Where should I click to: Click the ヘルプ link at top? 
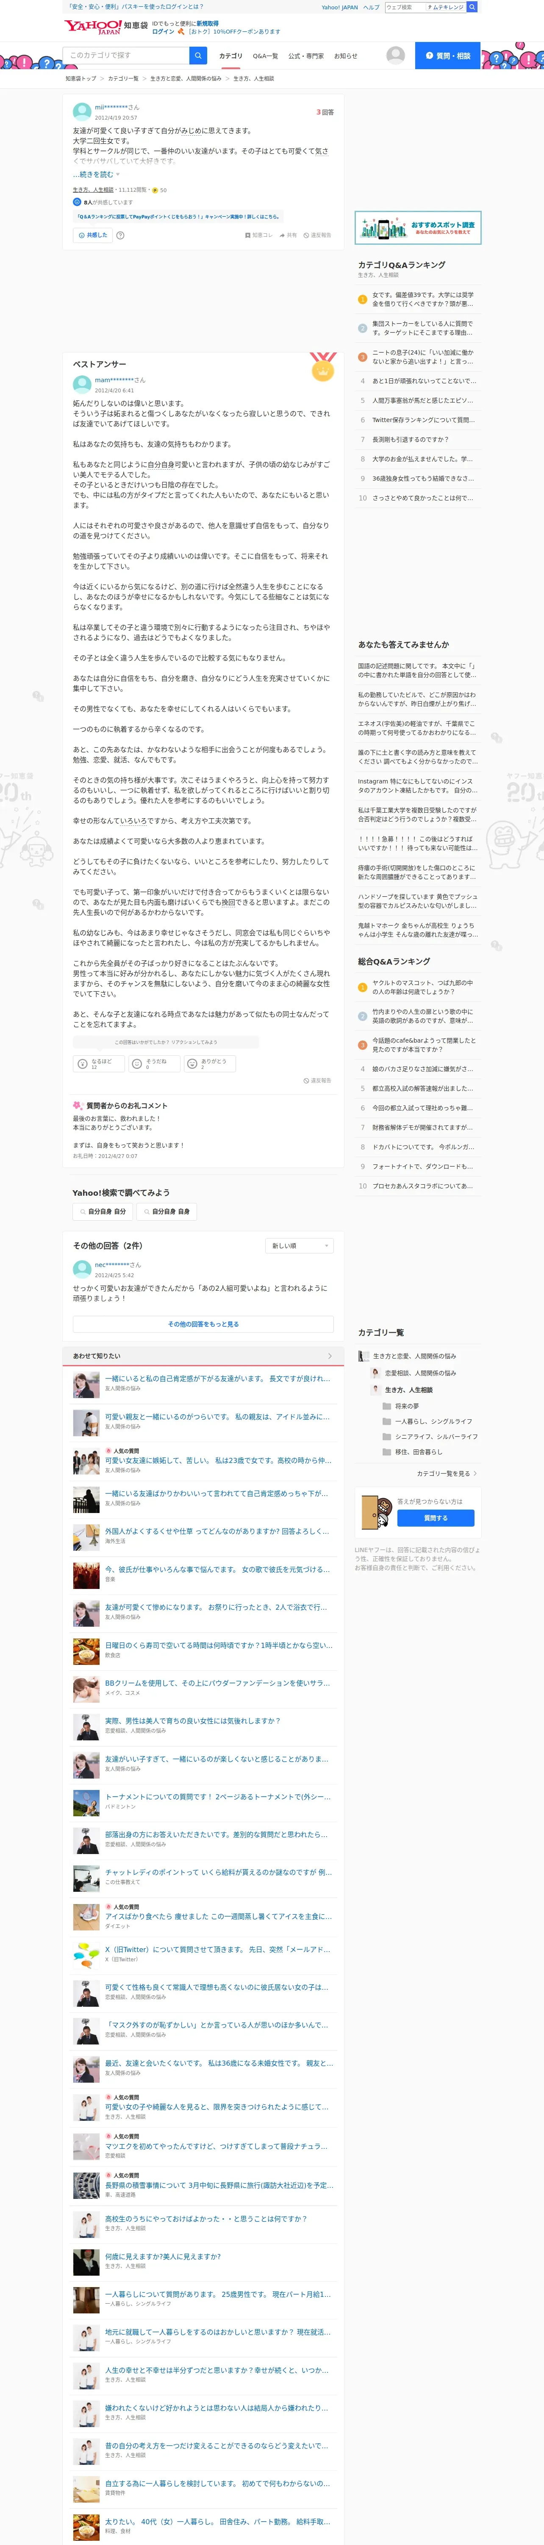371,7
